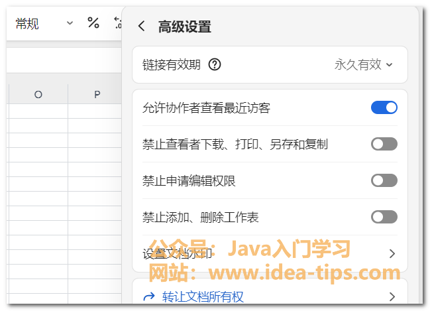Screen dimensions: 430x311
Task: Enable 禁止查看者下载、打印、另存和复制 switch
Action: (384, 144)
